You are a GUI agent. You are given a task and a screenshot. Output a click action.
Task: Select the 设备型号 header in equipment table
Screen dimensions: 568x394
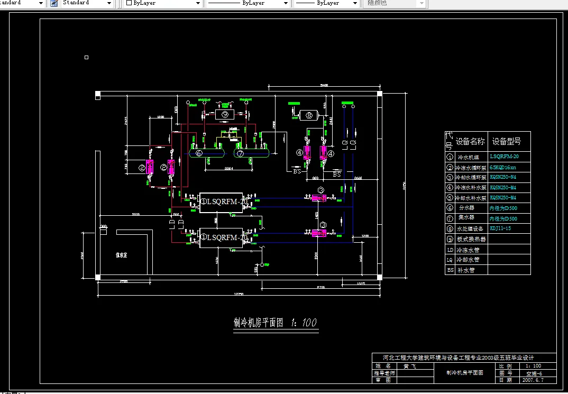(507, 142)
